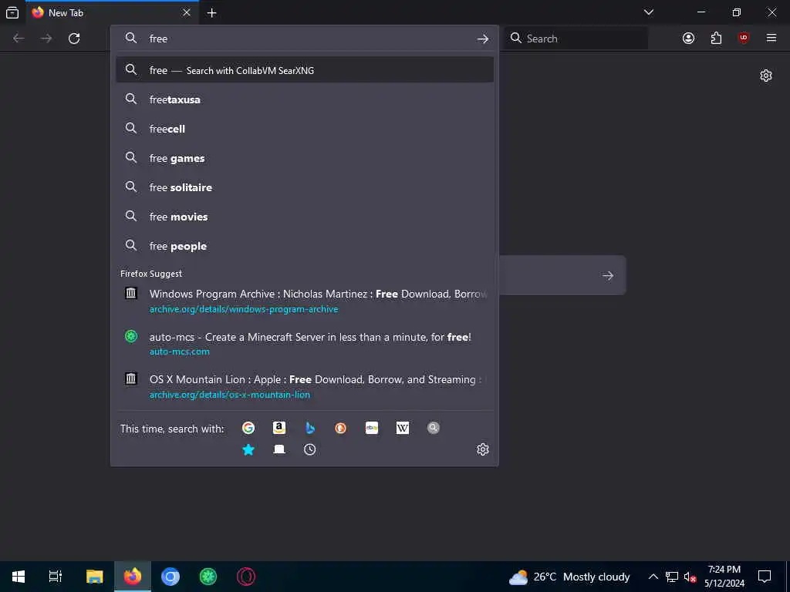The height and width of the screenshot is (592, 790).
Task: Search this time with DuckDuckGo
Action: coord(340,428)
